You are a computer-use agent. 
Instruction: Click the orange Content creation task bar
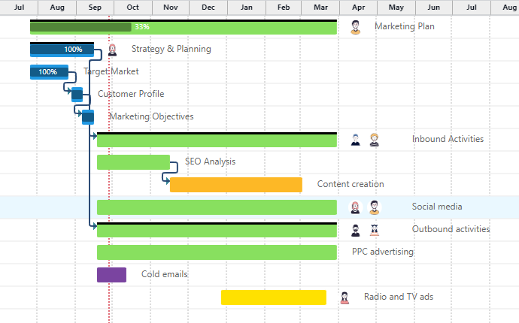pos(235,185)
